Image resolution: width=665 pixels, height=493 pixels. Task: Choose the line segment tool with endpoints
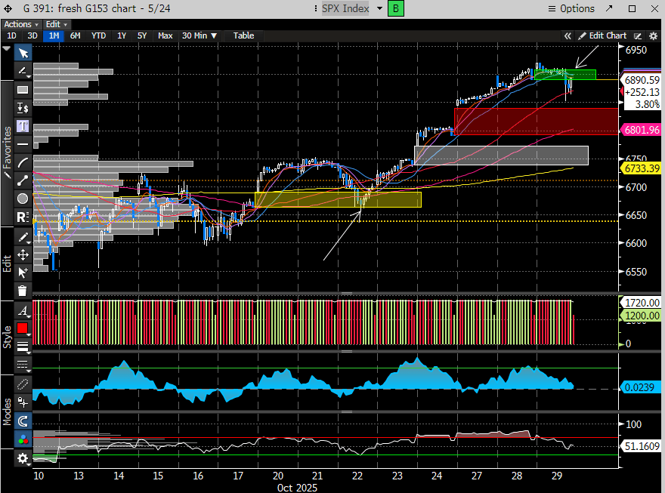(23, 181)
